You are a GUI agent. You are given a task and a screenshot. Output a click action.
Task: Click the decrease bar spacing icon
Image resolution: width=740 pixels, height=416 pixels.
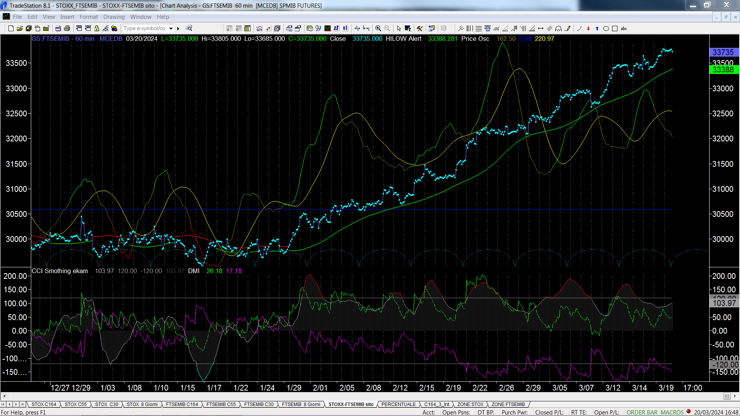357,28
